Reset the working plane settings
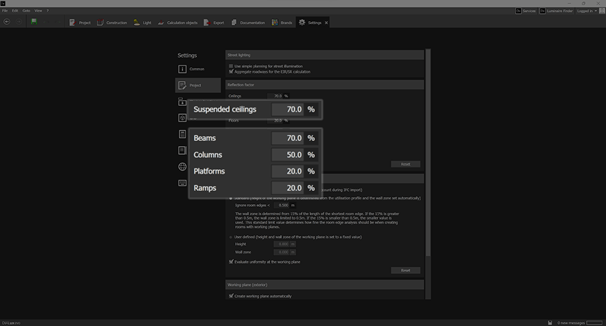This screenshot has height=326, width=606. tap(405, 270)
